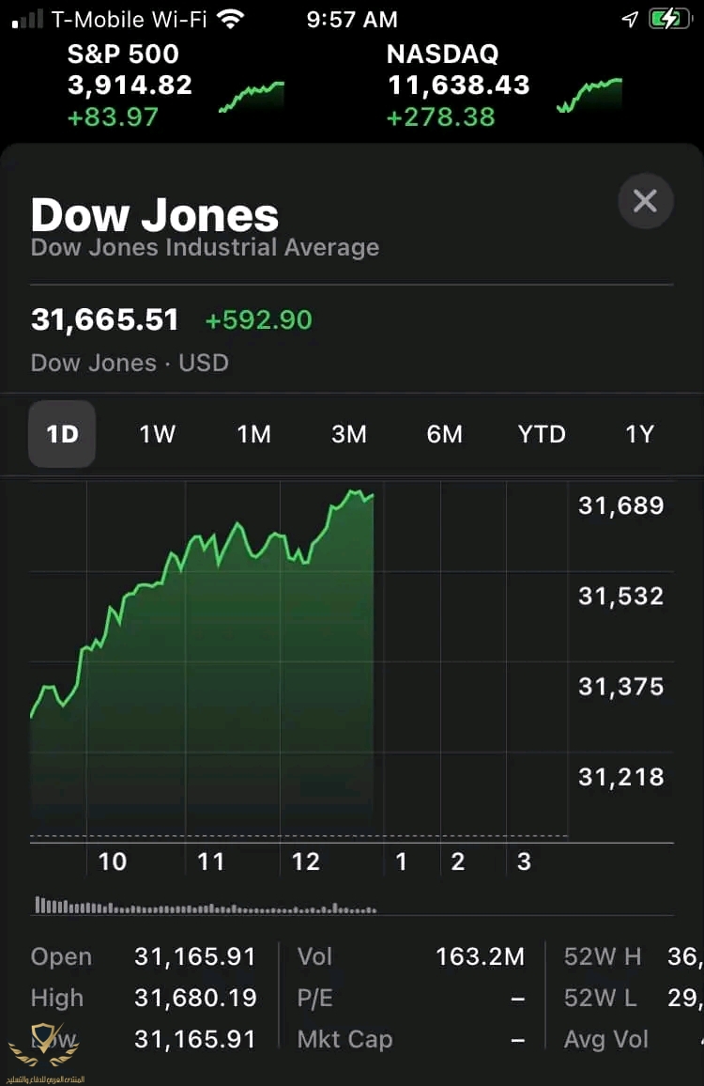Select the 1Y chart range
Viewport: 704px width, 1086px height.
[x=639, y=434]
